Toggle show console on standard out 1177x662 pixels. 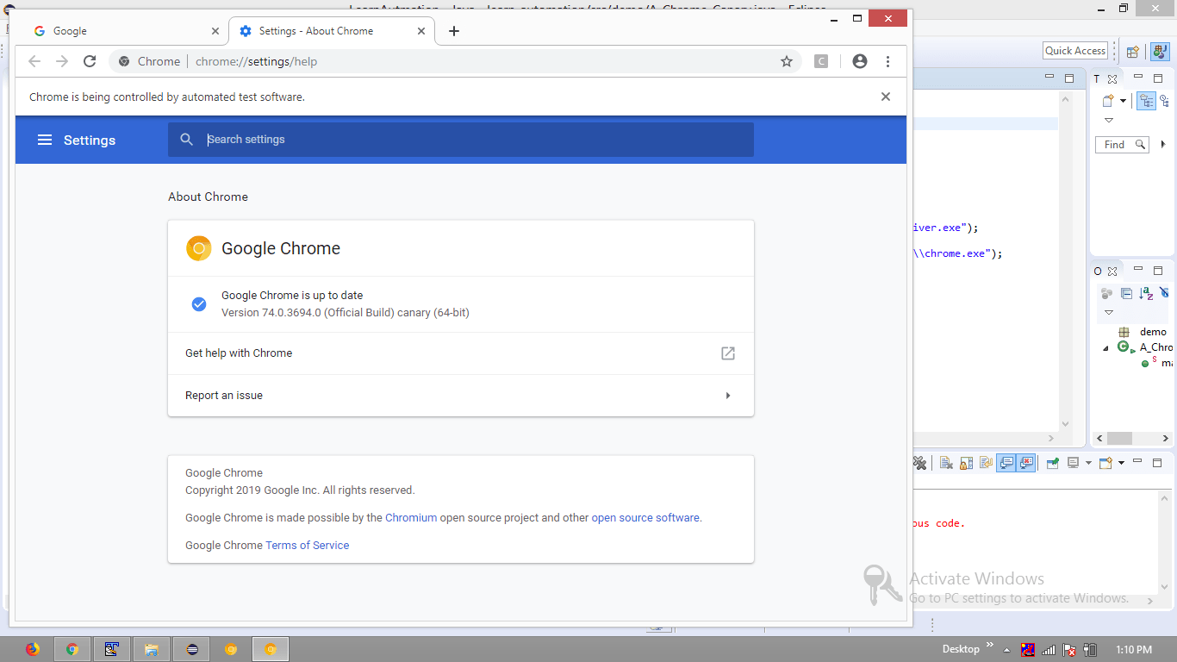(x=1006, y=463)
